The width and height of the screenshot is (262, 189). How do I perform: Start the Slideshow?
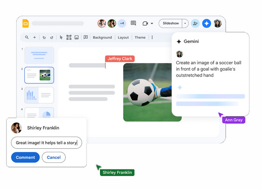171,24
